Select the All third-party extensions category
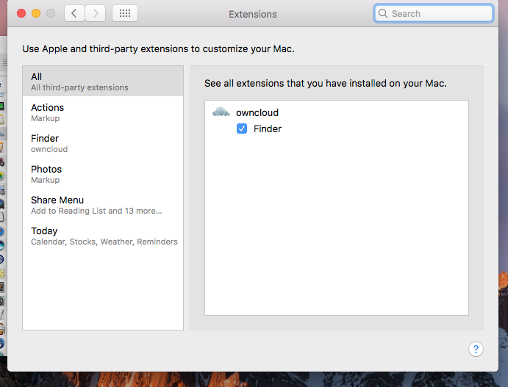The height and width of the screenshot is (387, 508). tap(103, 82)
